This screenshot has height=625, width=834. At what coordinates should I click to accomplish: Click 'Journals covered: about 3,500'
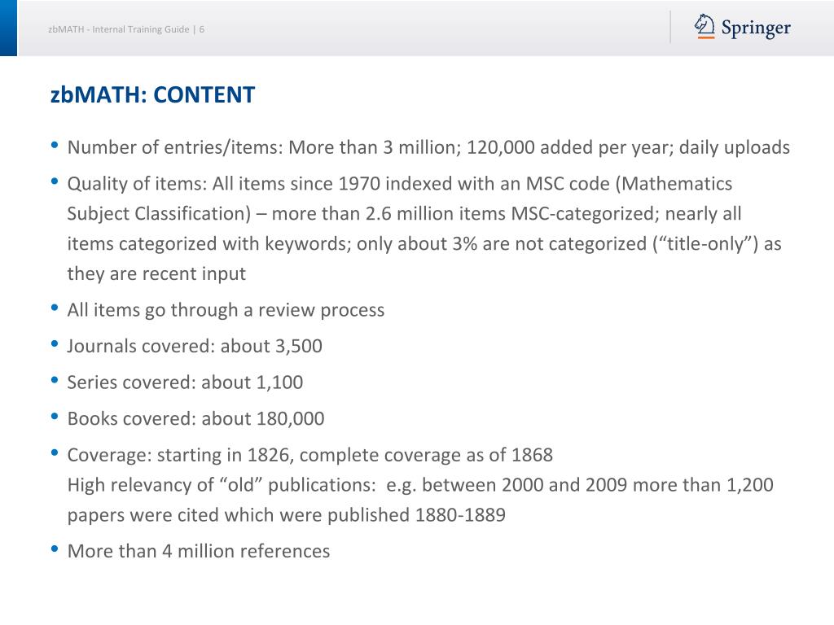pos(195,346)
